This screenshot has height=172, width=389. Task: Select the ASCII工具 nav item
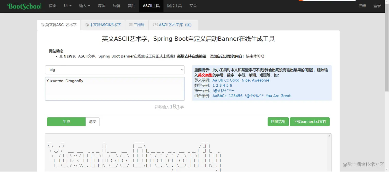151,6
